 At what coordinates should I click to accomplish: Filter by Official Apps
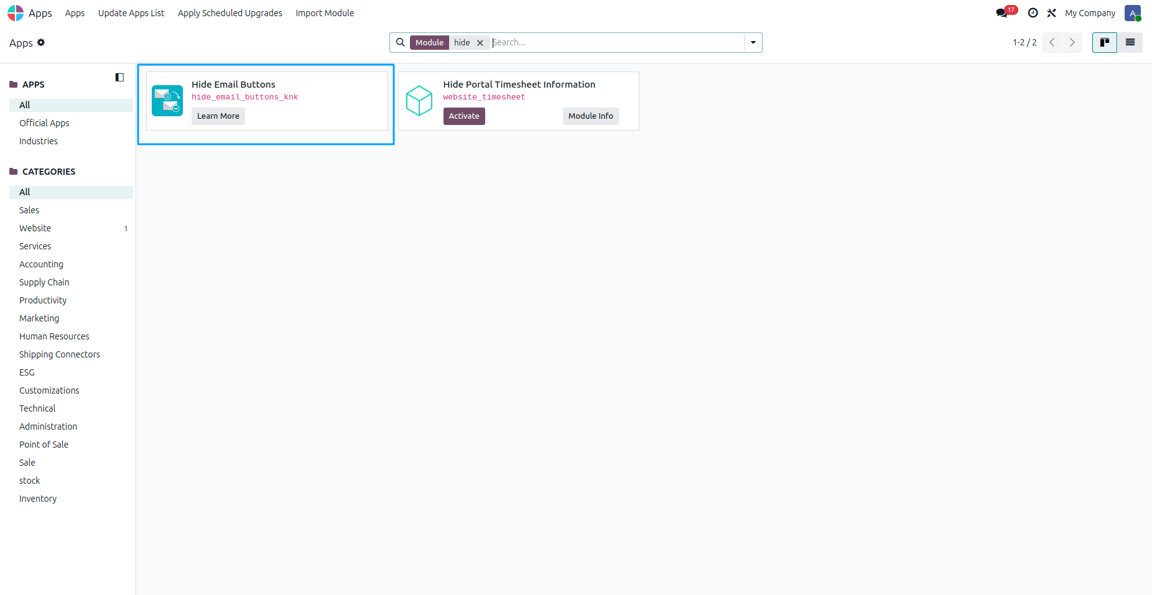72,123
